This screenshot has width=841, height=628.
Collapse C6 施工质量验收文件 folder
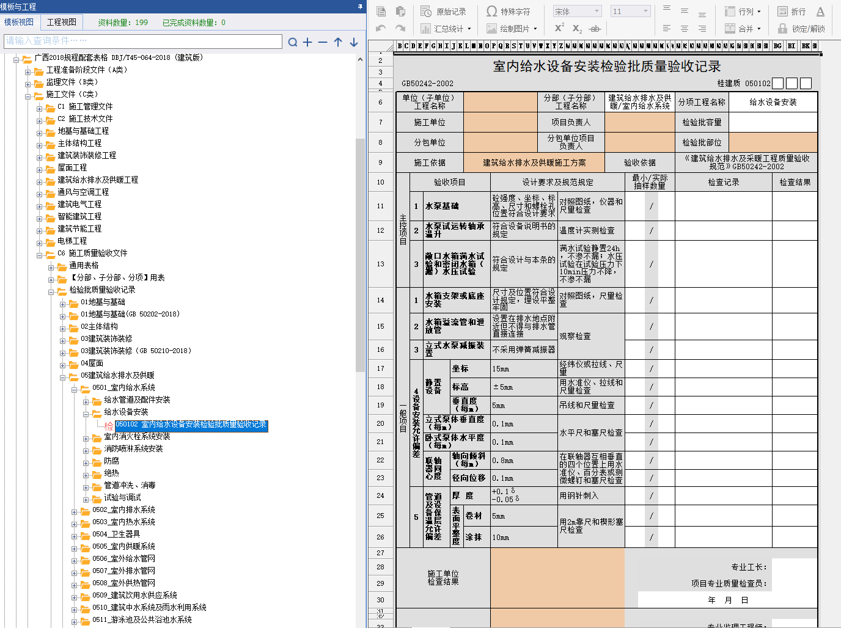tap(39, 255)
